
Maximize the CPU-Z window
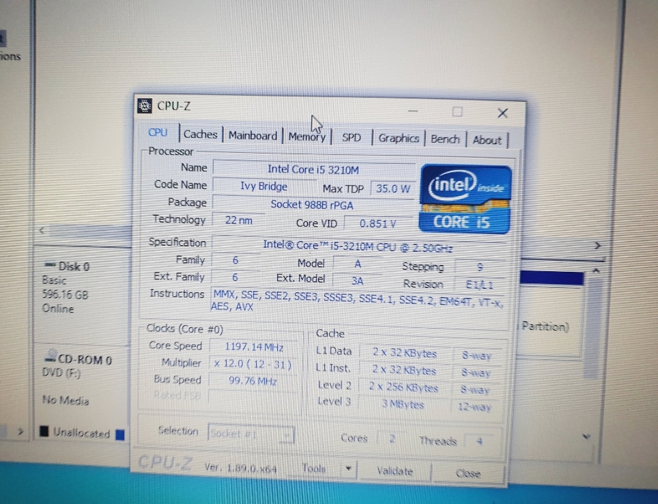(457, 111)
